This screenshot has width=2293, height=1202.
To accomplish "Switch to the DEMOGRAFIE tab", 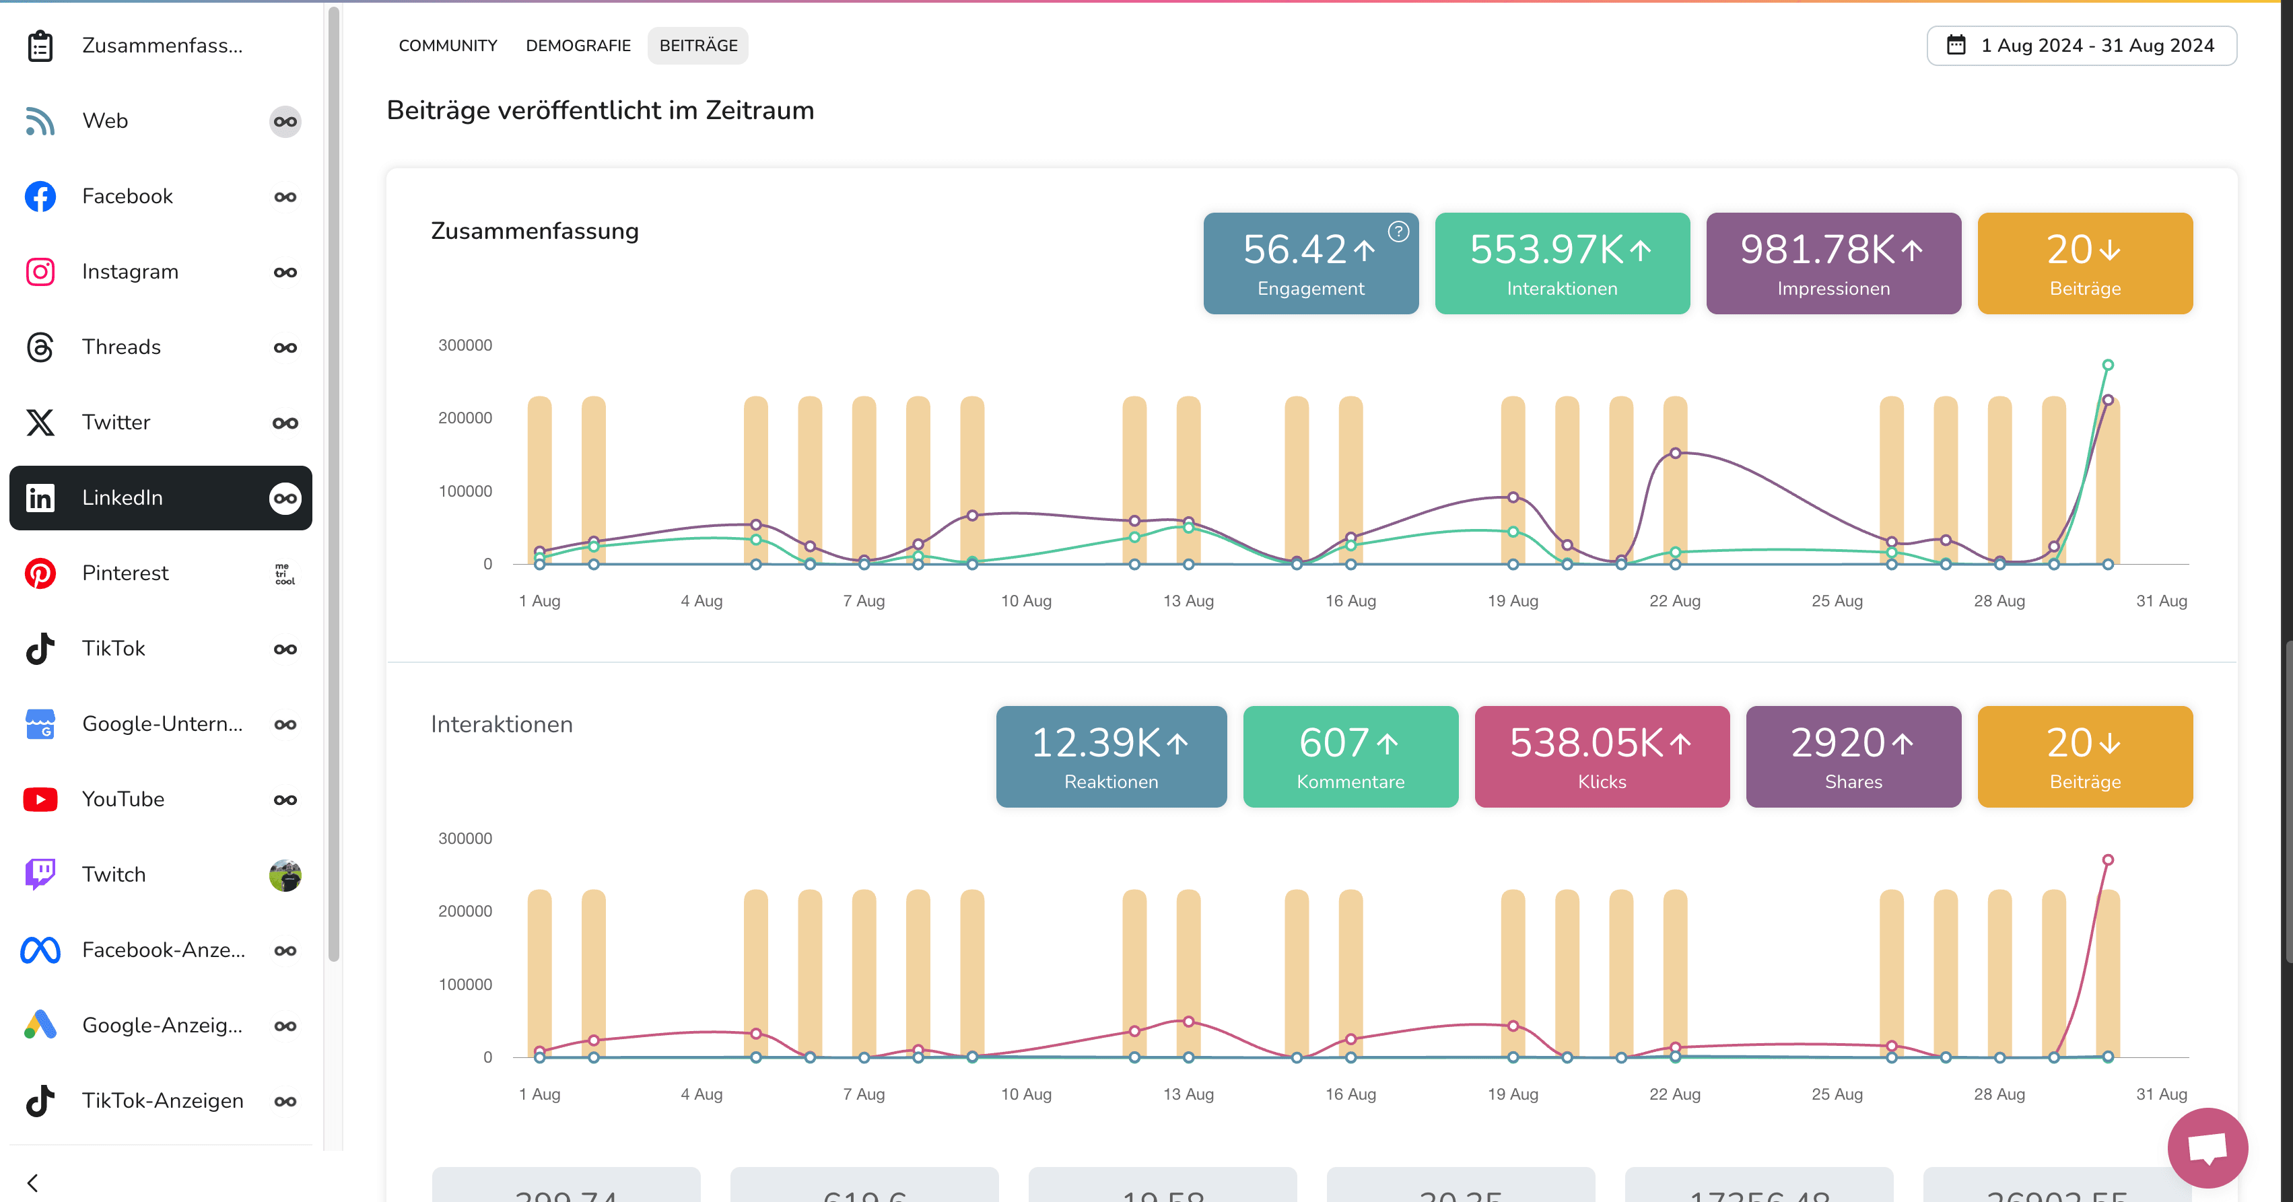I will 578,45.
